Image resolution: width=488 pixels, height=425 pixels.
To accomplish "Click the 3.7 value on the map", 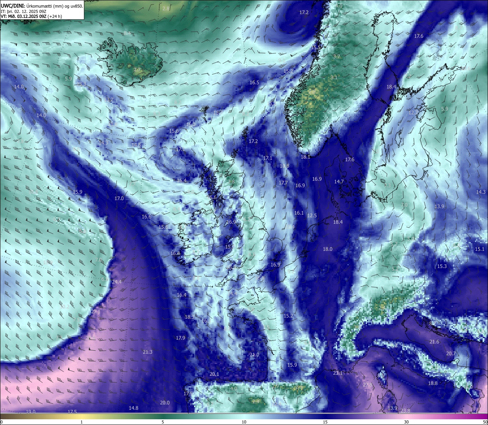I will coord(336,56).
